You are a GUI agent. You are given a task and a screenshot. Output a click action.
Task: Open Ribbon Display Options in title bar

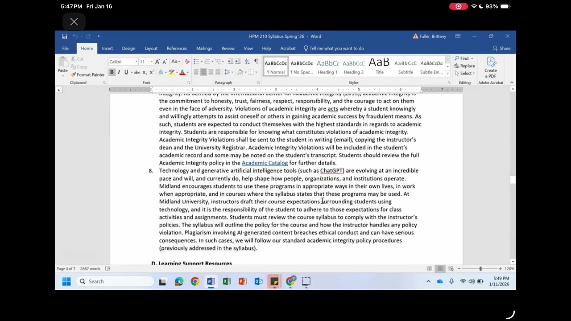pos(458,36)
